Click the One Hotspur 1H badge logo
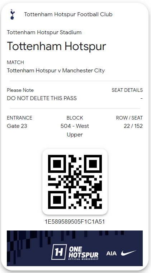The width and height of the screenshot is (151, 273). coord(59,252)
